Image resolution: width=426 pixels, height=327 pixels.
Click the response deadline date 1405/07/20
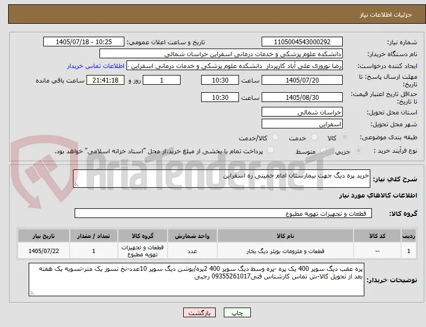(302, 80)
